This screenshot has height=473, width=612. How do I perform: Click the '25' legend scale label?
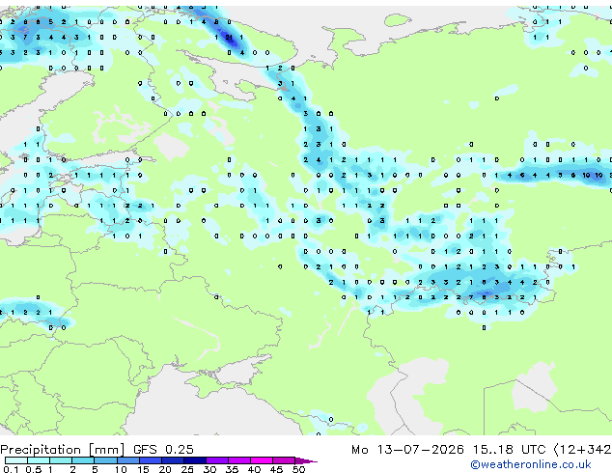click(187, 469)
